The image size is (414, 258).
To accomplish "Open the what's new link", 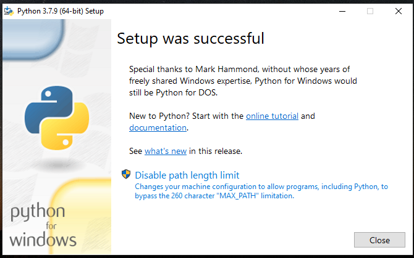I will (166, 151).
